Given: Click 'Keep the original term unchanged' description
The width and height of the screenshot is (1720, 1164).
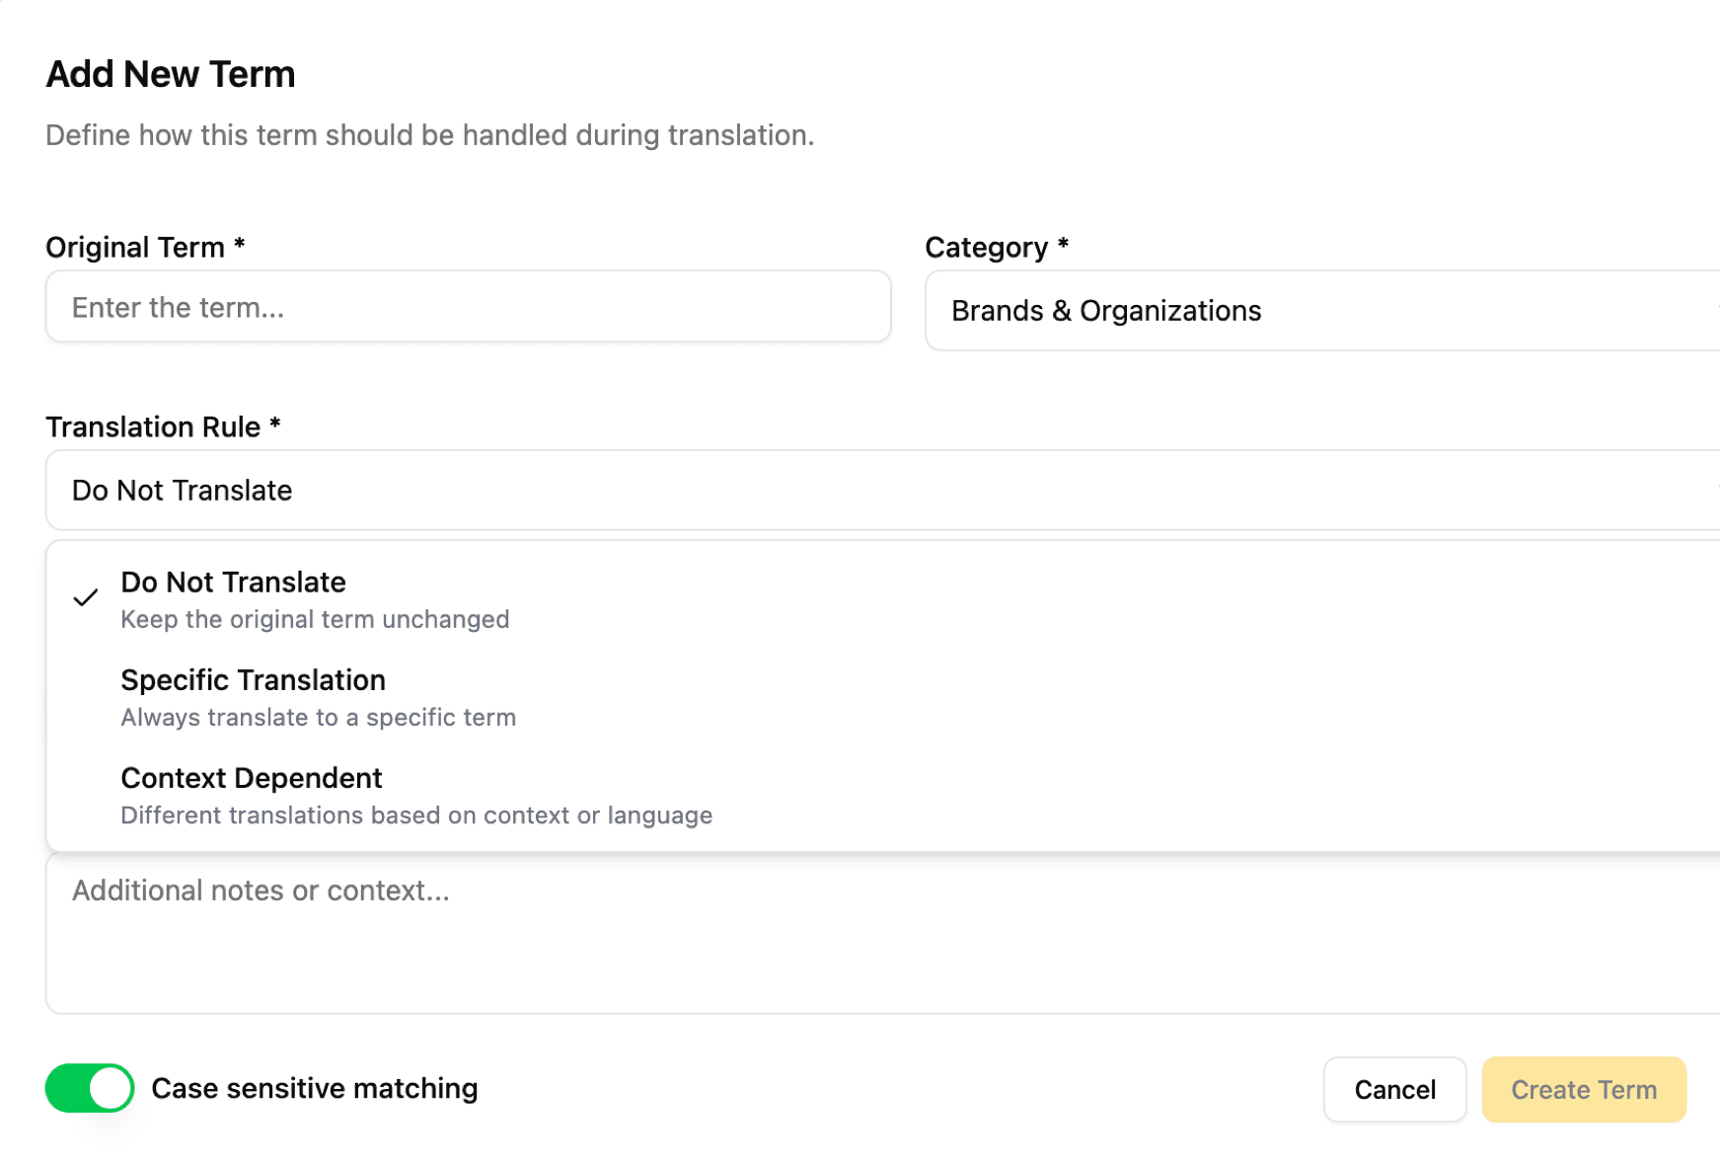Looking at the screenshot, I should [x=315, y=619].
